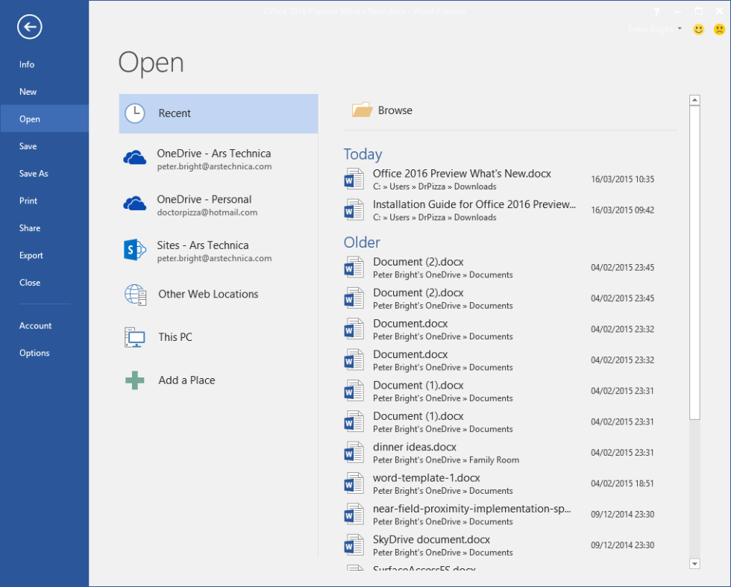Click the Browse folder icon
This screenshot has width=731, height=587.
pyautogui.click(x=363, y=110)
